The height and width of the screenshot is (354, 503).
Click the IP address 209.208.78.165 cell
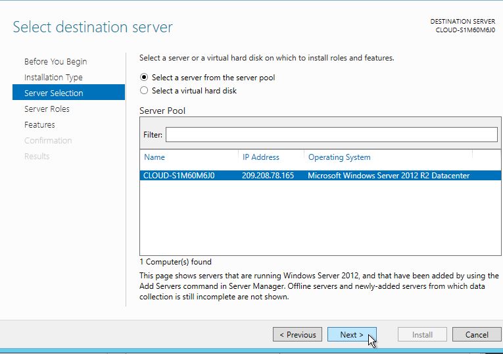click(268, 176)
